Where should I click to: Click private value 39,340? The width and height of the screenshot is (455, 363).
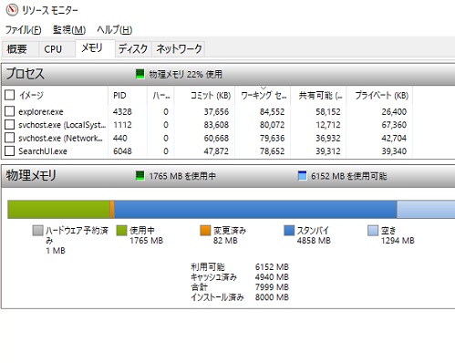(394, 151)
